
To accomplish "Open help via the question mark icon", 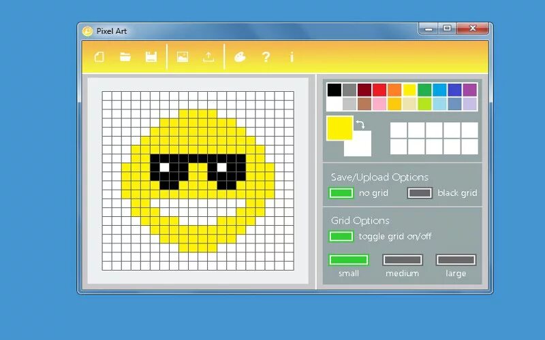I will click(x=266, y=57).
